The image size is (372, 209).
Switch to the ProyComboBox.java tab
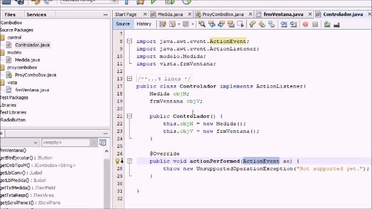tap(223, 15)
